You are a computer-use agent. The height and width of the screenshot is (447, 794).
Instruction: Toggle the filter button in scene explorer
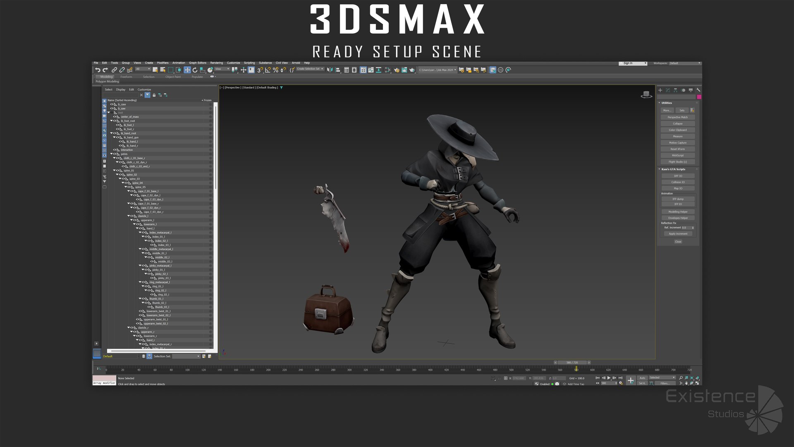tap(147, 95)
